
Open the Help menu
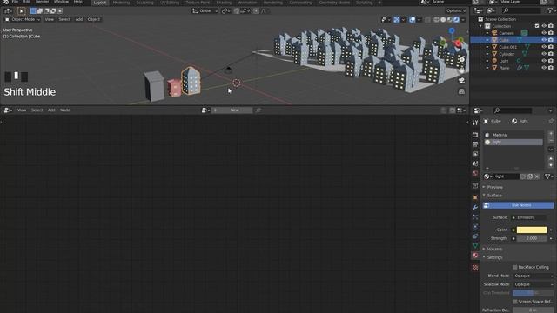tap(77, 2)
